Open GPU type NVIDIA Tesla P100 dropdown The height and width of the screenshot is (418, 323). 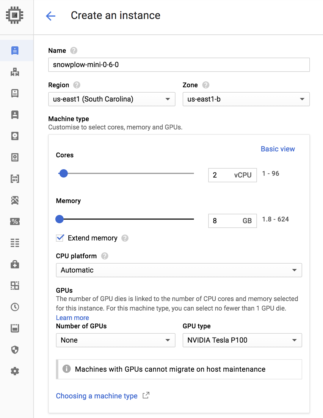click(x=242, y=340)
